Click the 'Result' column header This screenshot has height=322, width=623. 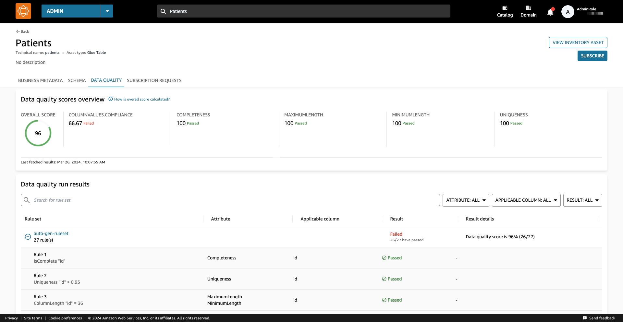pos(397,219)
